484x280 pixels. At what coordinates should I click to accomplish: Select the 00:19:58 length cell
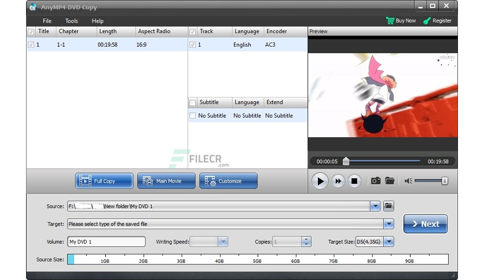(108, 45)
